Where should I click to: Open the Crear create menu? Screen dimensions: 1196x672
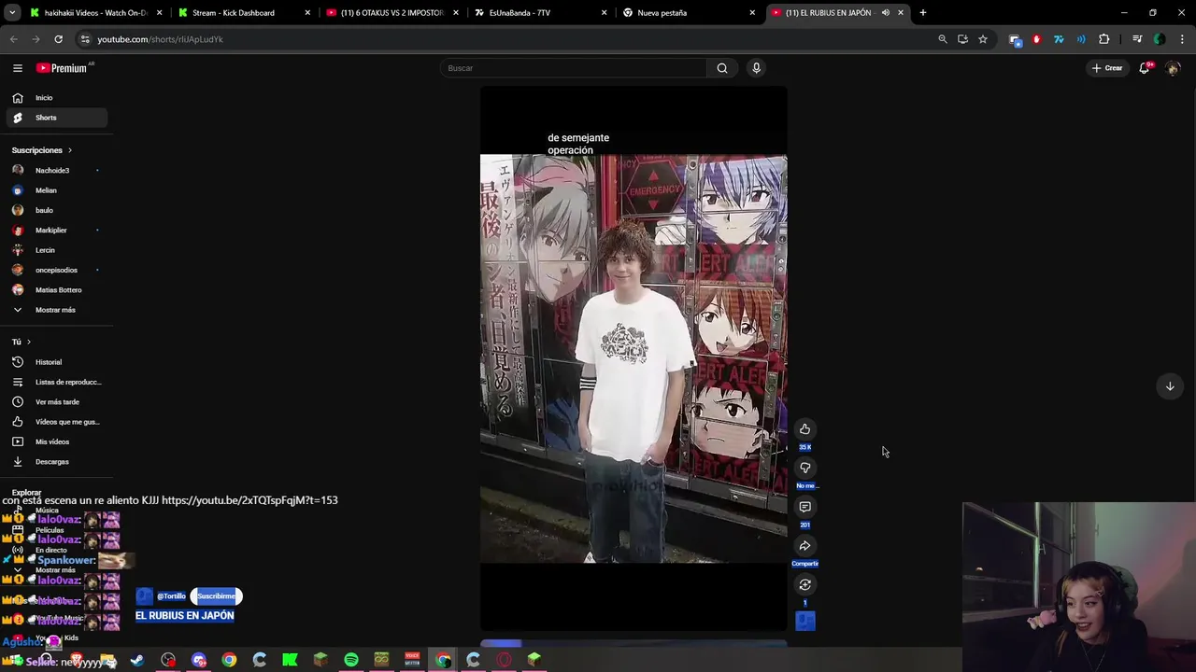tap(1107, 68)
